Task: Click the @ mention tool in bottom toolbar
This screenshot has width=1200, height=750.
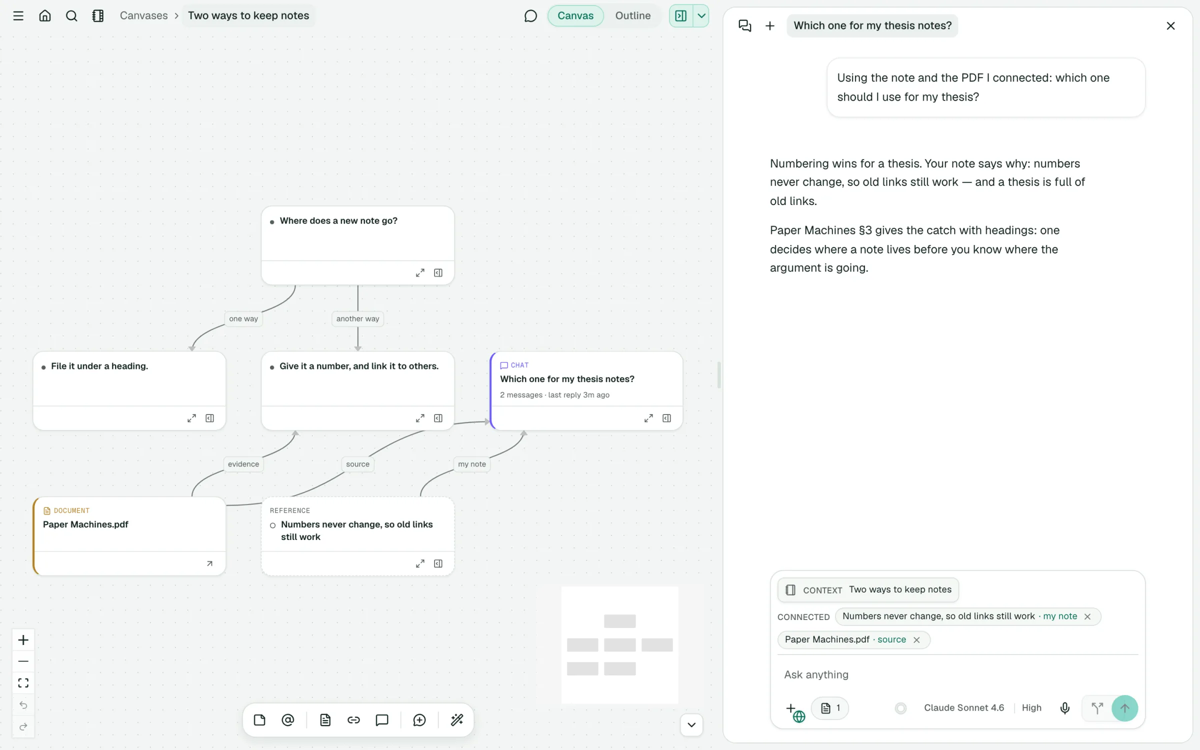Action: tap(288, 720)
